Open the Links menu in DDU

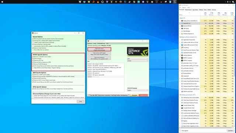click(x=95, y=44)
